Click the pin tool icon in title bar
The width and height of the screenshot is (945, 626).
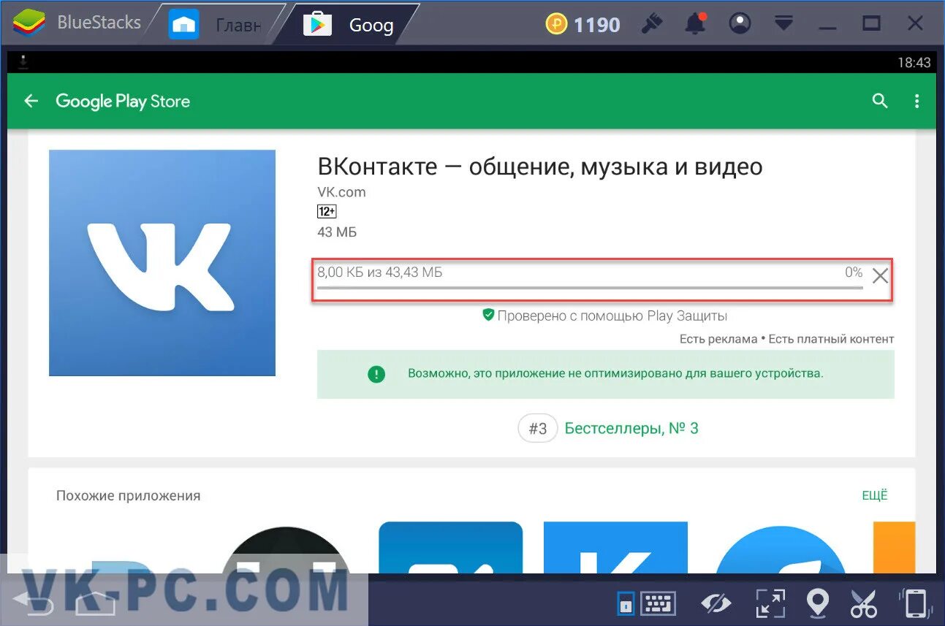click(x=652, y=23)
